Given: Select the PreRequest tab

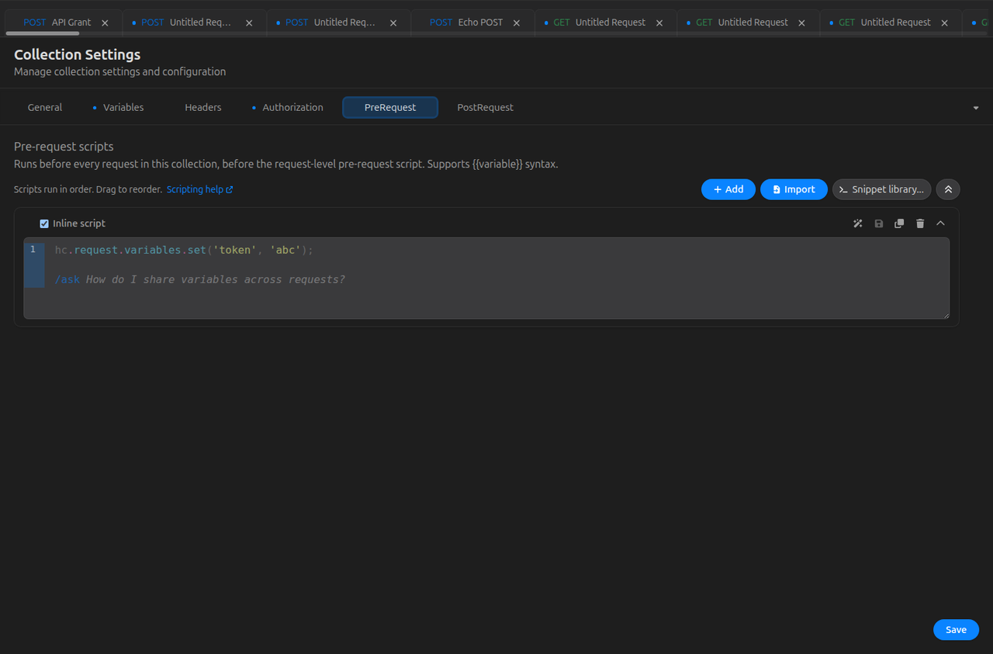Looking at the screenshot, I should coord(390,107).
